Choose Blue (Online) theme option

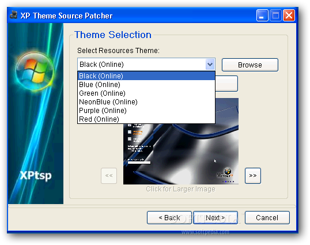(x=146, y=85)
